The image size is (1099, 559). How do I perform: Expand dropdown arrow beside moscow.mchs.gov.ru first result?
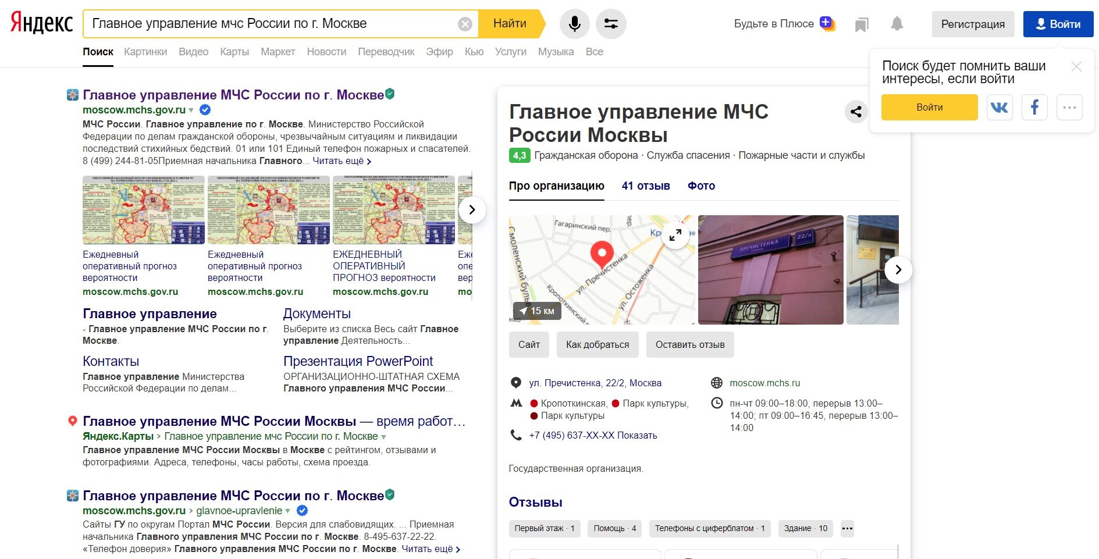[191, 110]
